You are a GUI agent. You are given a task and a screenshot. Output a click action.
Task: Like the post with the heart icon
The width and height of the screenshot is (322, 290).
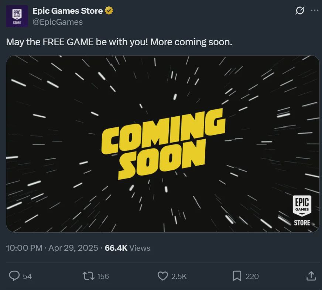tap(162, 276)
